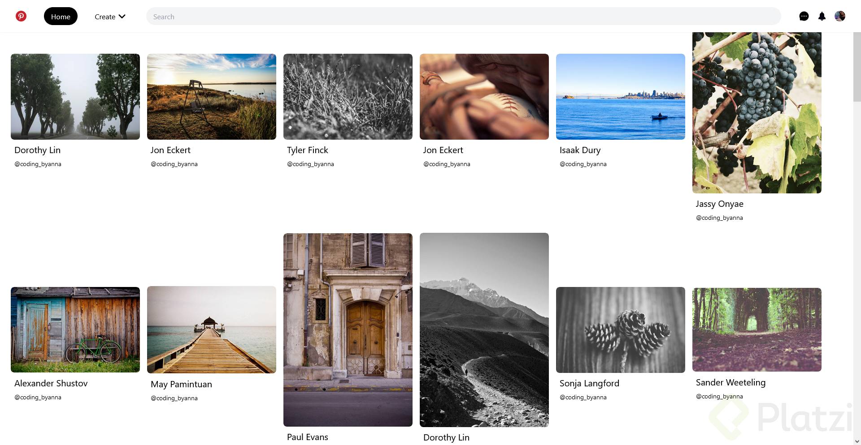Click Jon Eckert name under baseball glove photo
Viewport: 861px width, 445px height.
point(443,150)
